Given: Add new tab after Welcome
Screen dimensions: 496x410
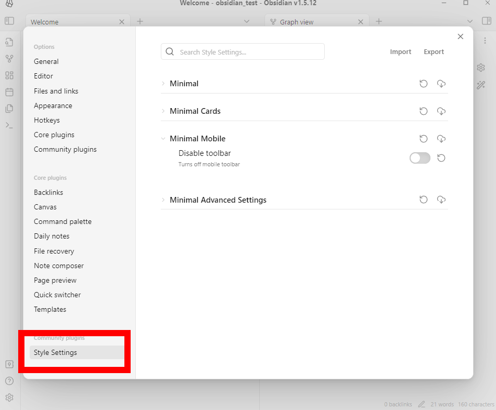Looking at the screenshot, I should pos(140,21).
